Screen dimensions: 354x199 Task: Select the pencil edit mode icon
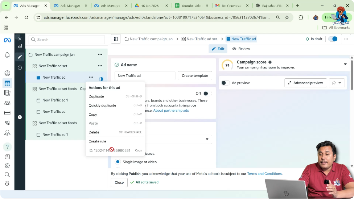pyautogui.click(x=20, y=57)
